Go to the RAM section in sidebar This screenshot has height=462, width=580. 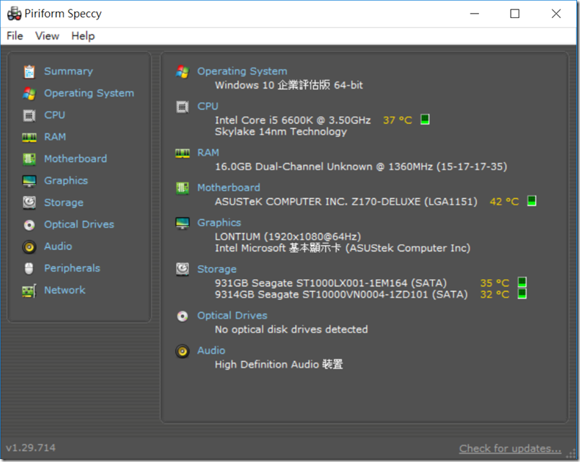coord(55,137)
